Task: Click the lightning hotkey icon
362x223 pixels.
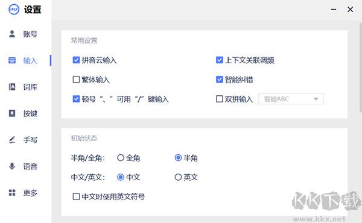Action: (12, 113)
